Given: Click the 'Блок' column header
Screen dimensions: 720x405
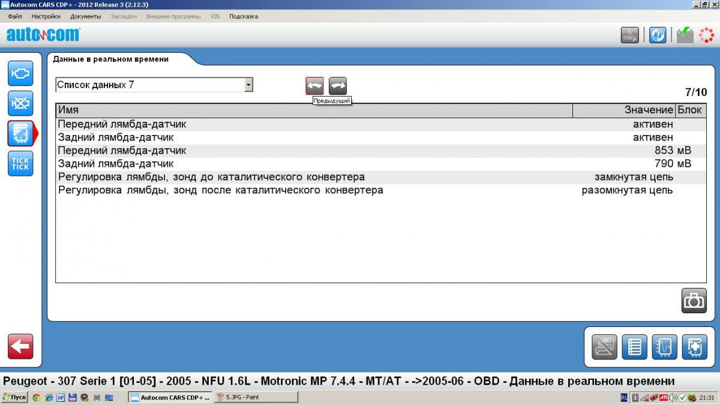Looking at the screenshot, I should [x=689, y=110].
